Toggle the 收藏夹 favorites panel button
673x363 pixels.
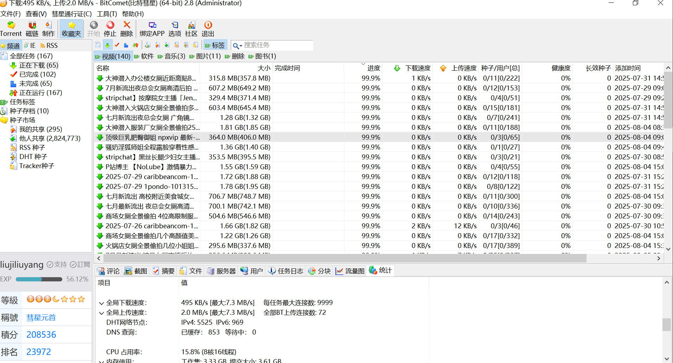coord(71,29)
